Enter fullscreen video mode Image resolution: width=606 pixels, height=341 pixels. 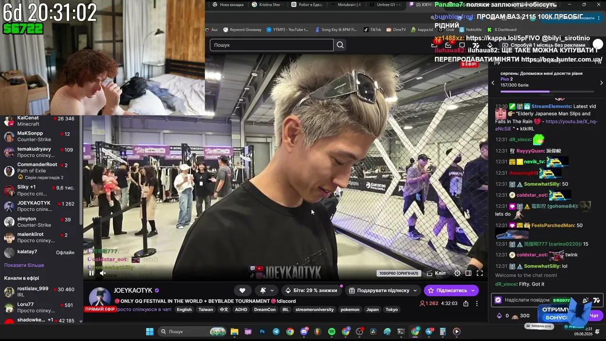pyautogui.click(x=480, y=273)
